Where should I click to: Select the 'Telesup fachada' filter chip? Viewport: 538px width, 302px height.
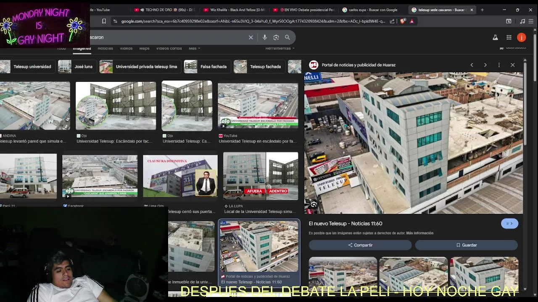(x=259, y=67)
